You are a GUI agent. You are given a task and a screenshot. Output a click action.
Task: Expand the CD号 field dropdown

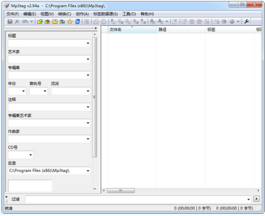coord(31,155)
